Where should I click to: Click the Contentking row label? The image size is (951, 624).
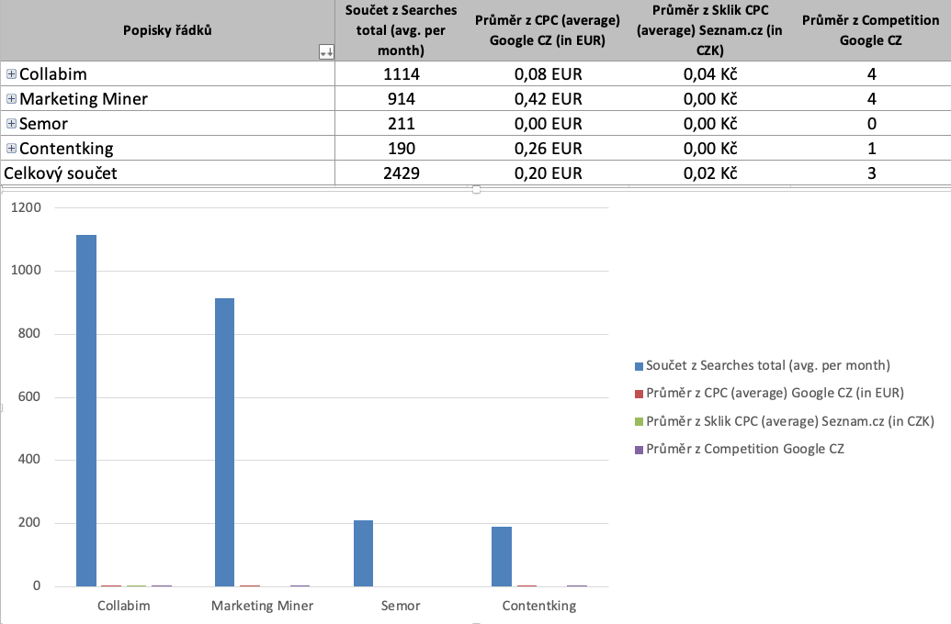67,149
